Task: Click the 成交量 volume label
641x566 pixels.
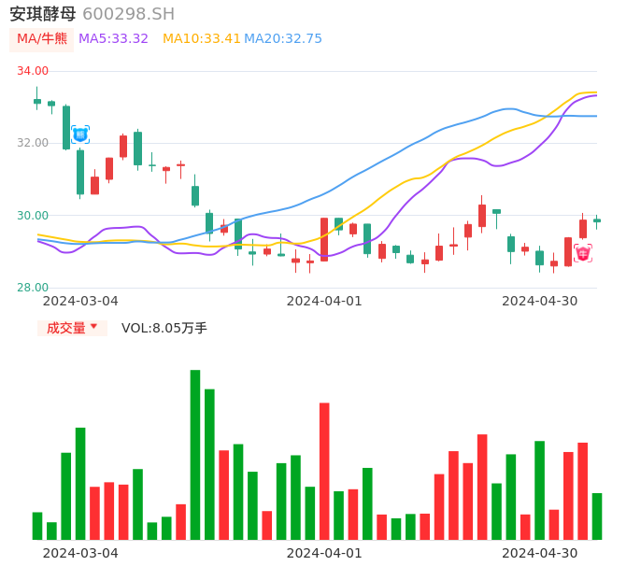Action: tap(65, 328)
